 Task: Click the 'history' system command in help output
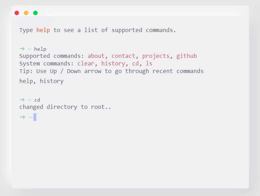pyautogui.click(x=113, y=63)
